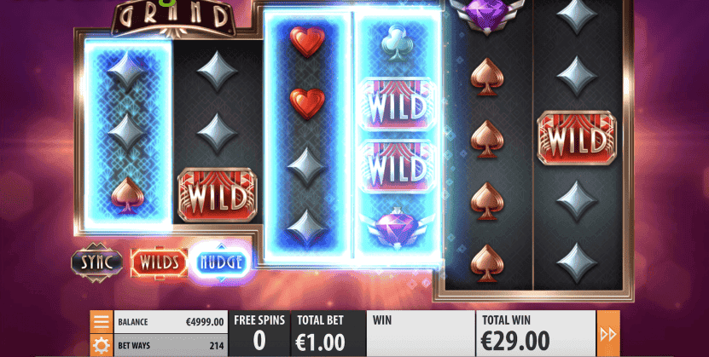The height and width of the screenshot is (357, 709).
Task: Open the settings gear icon
Action: [x=102, y=346]
